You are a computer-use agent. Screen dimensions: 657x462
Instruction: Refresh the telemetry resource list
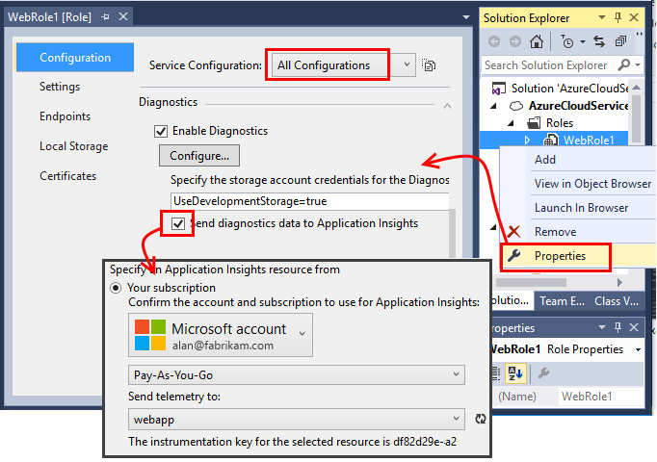482,419
